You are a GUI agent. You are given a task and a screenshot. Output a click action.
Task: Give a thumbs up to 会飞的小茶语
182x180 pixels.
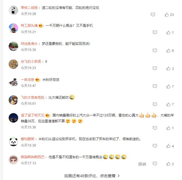click(170, 69)
